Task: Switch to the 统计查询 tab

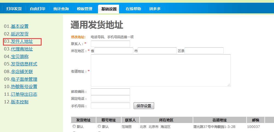Action: point(61,9)
